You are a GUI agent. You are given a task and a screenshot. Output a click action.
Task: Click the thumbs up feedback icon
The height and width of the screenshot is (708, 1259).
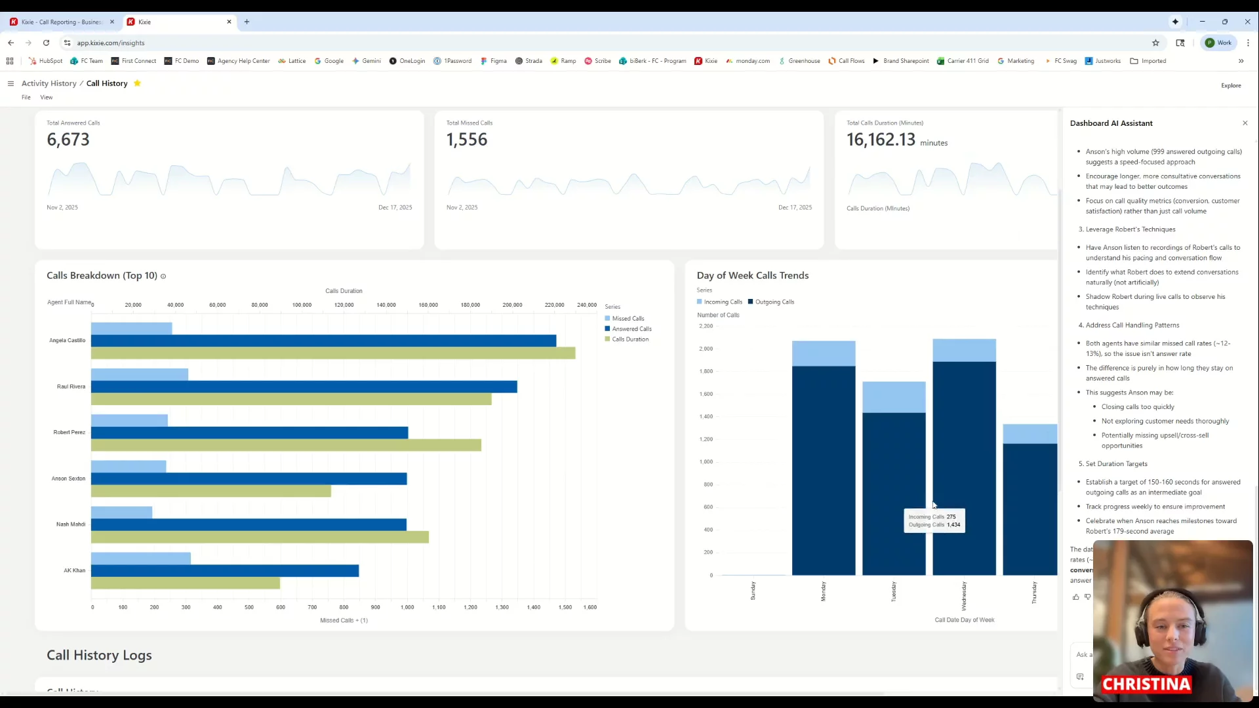(1075, 597)
